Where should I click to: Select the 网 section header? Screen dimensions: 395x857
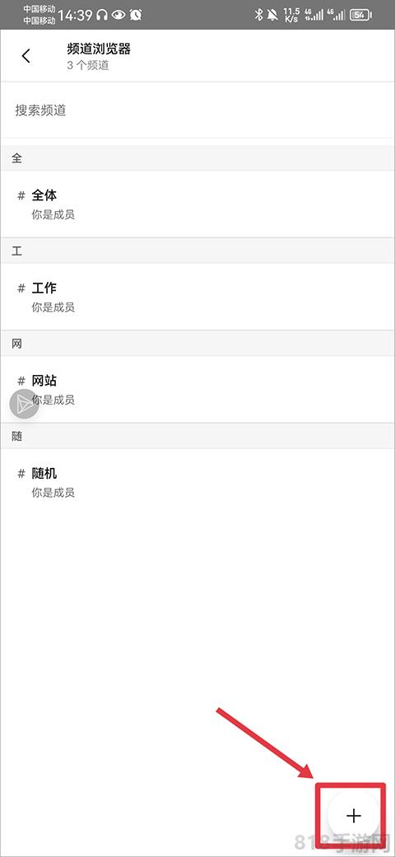197,344
